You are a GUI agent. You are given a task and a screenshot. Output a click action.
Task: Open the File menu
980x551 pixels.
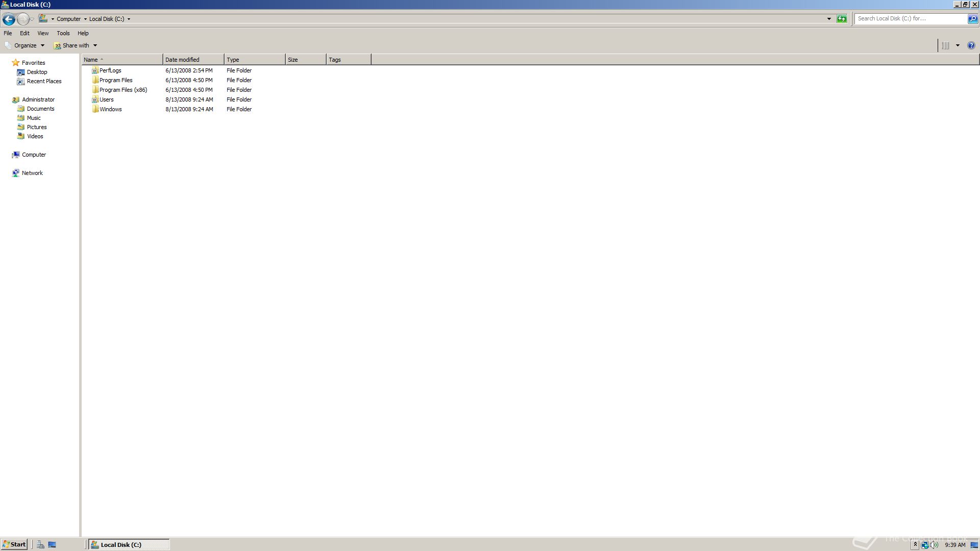(x=8, y=33)
